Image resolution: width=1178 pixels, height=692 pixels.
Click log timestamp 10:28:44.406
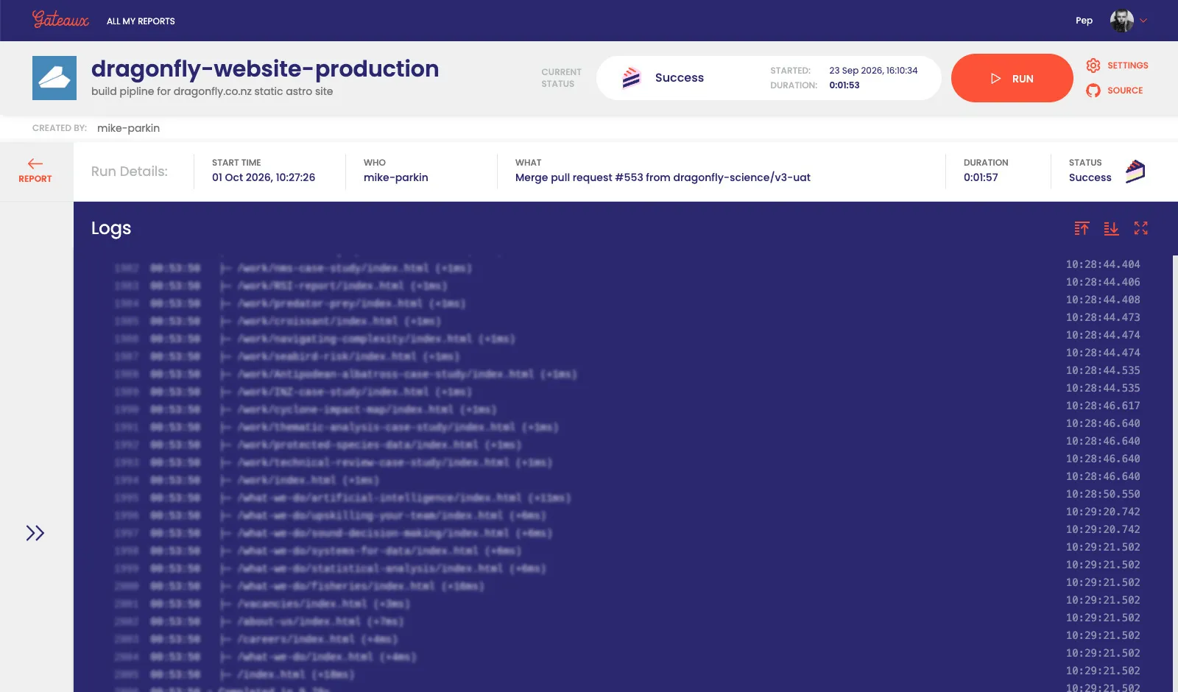(1103, 282)
